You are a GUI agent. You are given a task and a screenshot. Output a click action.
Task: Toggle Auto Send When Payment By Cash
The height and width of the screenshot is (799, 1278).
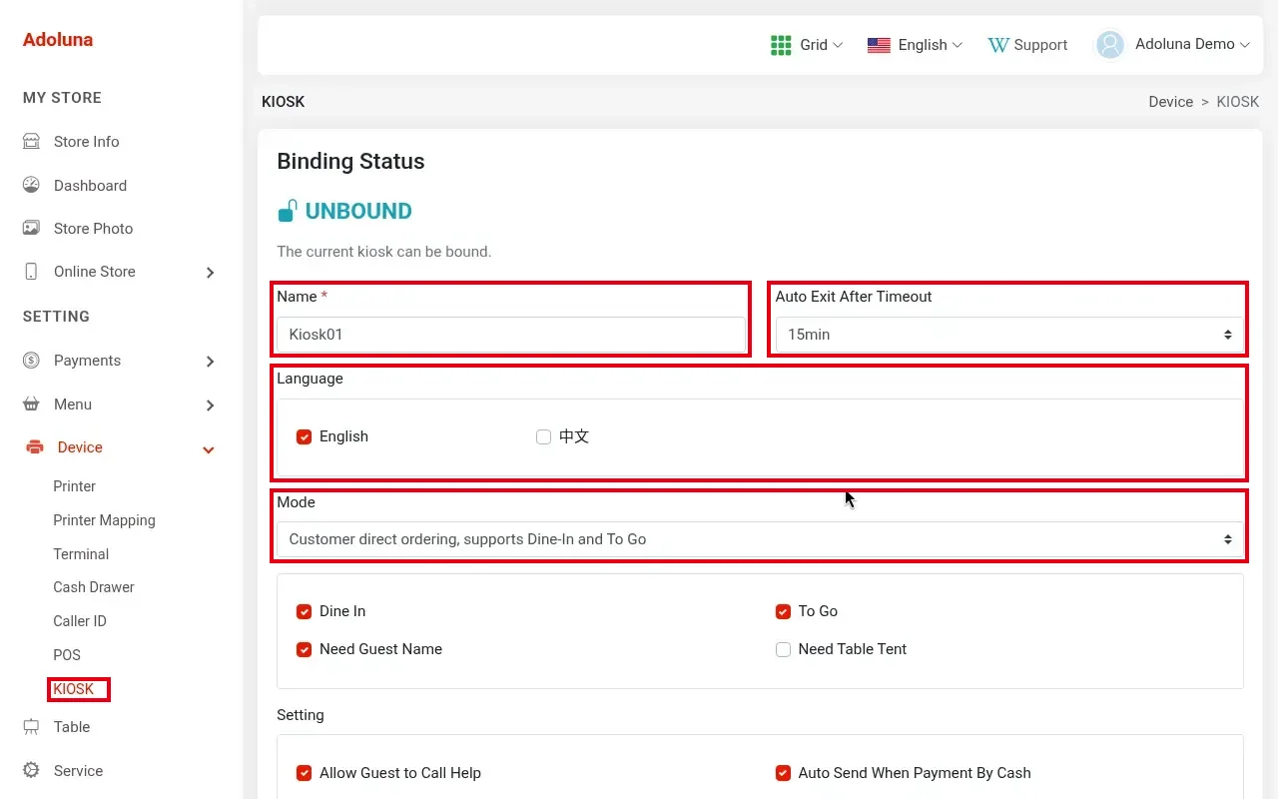pyautogui.click(x=784, y=773)
